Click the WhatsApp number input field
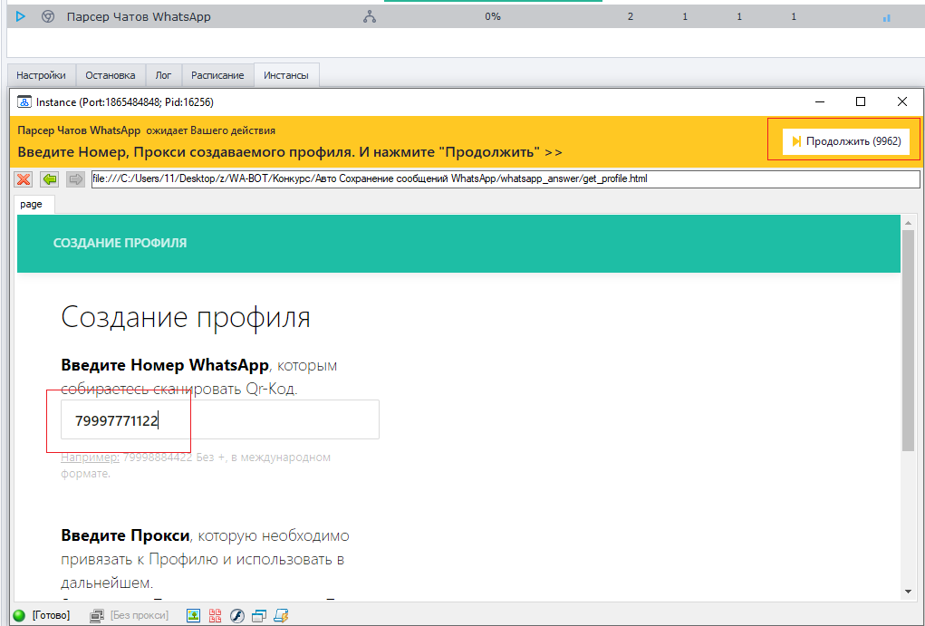 (219, 420)
